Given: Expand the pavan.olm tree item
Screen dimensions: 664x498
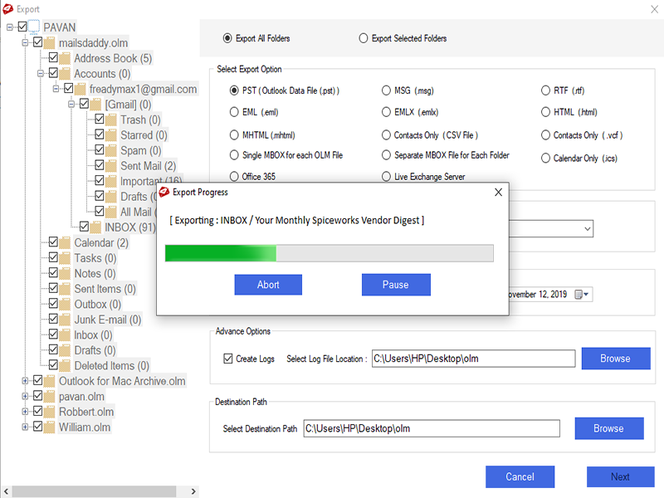Looking at the screenshot, I should pyautogui.click(x=26, y=396).
